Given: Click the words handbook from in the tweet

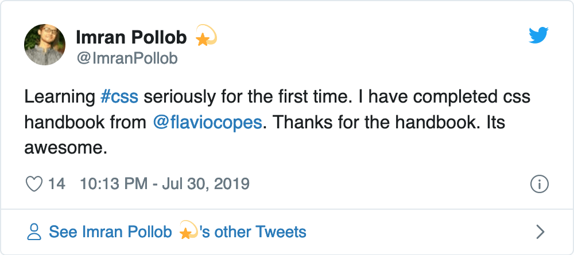Looking at the screenshot, I should pyautogui.click(x=86, y=123).
